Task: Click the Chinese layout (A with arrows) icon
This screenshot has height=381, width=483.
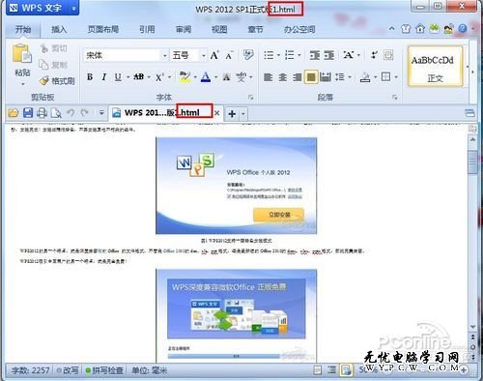Action: click(349, 55)
